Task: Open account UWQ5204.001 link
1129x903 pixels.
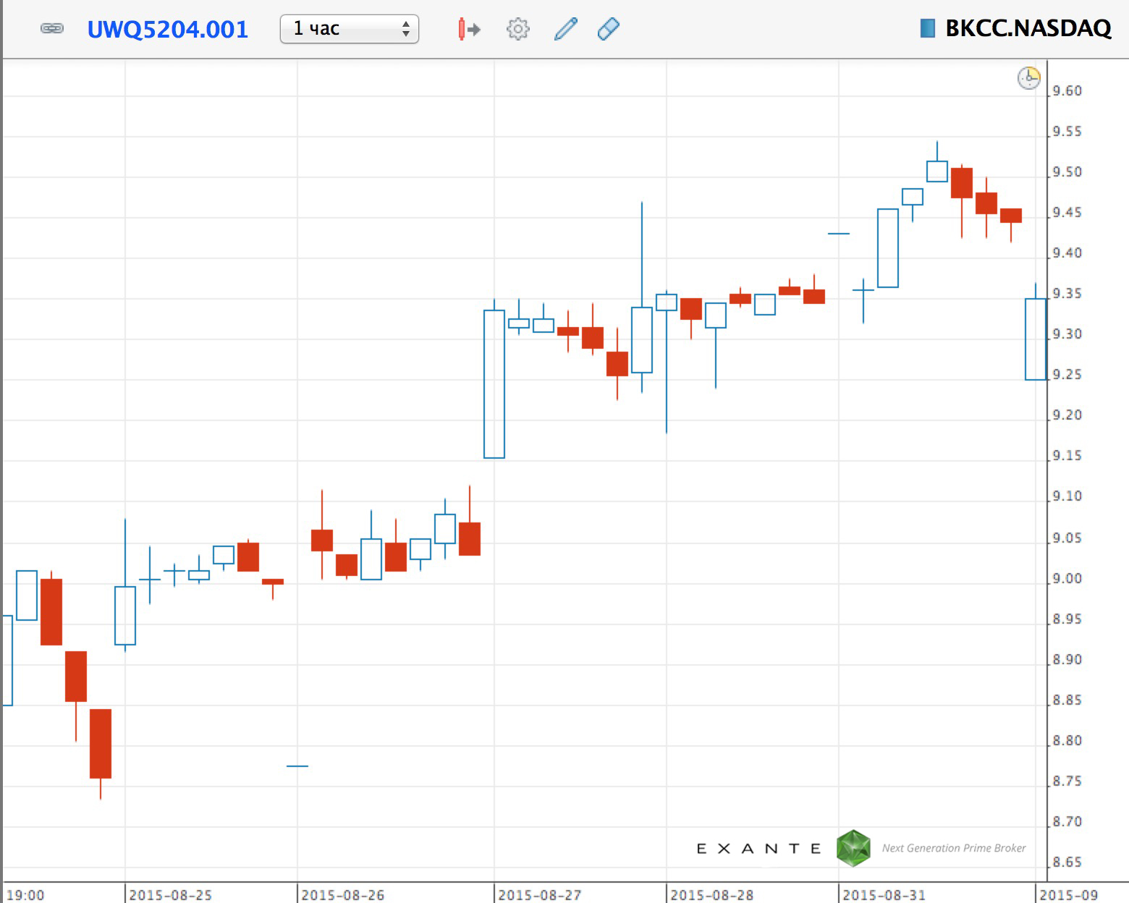Action: coord(167,29)
